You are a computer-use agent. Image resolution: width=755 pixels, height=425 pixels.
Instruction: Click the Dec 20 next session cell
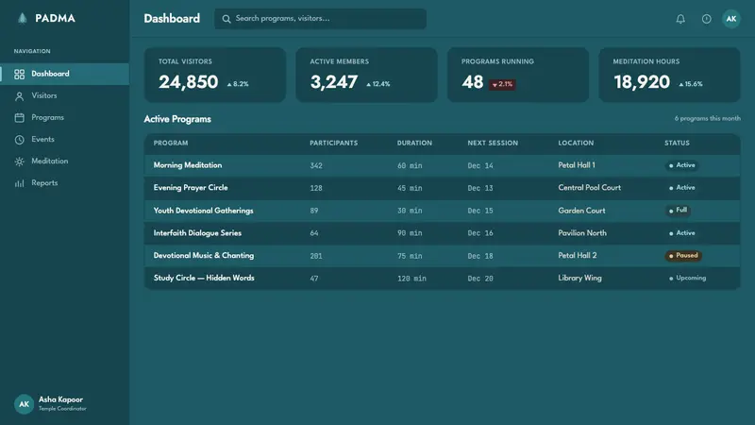point(480,279)
